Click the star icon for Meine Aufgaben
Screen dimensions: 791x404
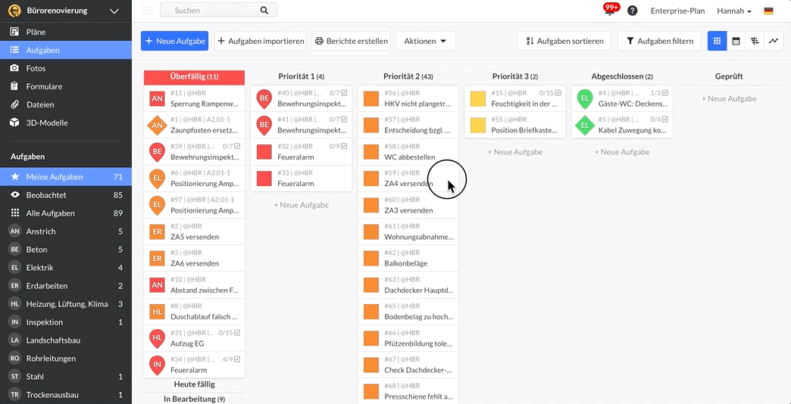pos(15,177)
